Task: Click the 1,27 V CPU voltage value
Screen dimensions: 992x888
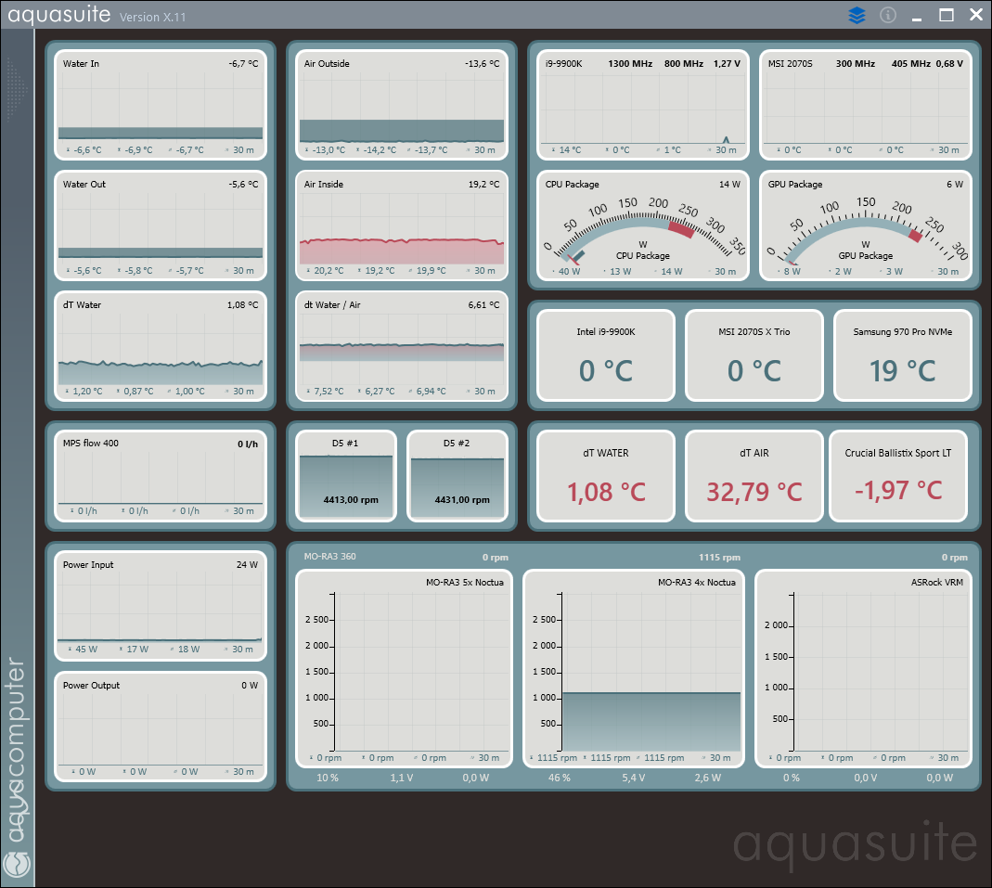Action: (x=727, y=63)
